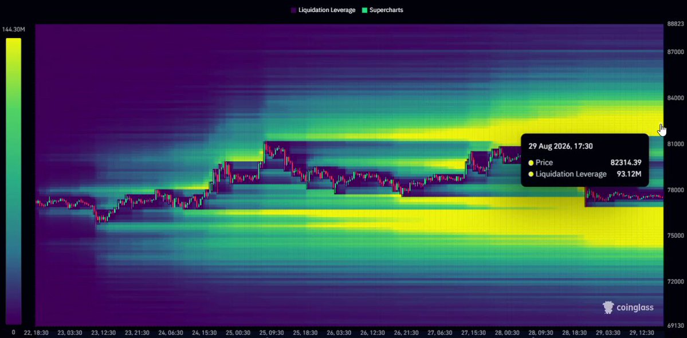Screen dimensions: 687x338
Task: Click the 144.30M maximum on color scale
Action: 13,30
